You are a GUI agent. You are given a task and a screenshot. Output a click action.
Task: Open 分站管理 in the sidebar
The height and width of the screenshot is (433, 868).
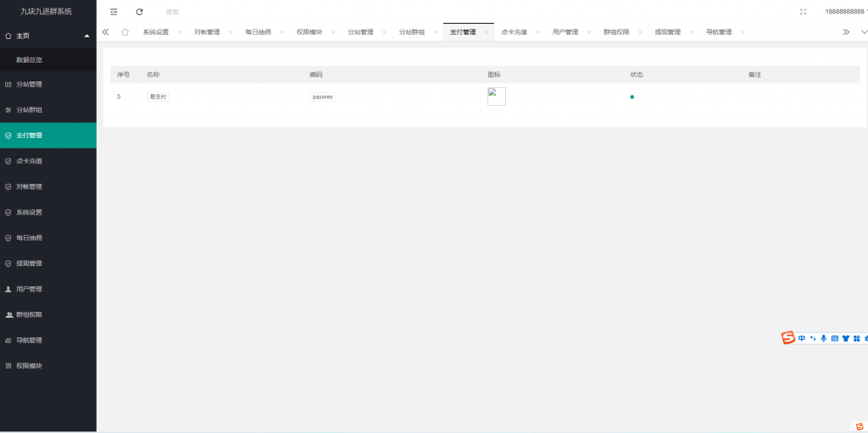coord(29,85)
